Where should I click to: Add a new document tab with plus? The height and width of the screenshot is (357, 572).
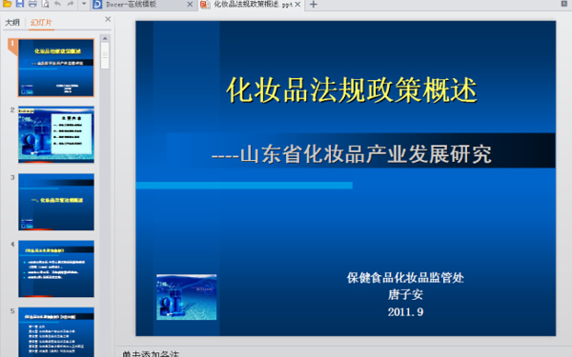click(x=314, y=5)
